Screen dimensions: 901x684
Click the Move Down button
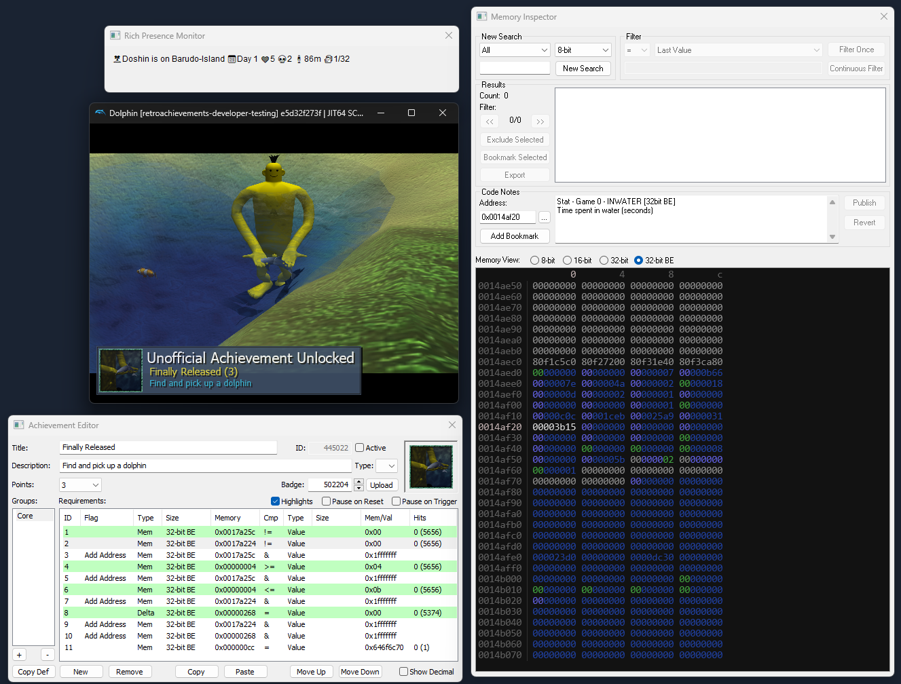click(x=361, y=672)
